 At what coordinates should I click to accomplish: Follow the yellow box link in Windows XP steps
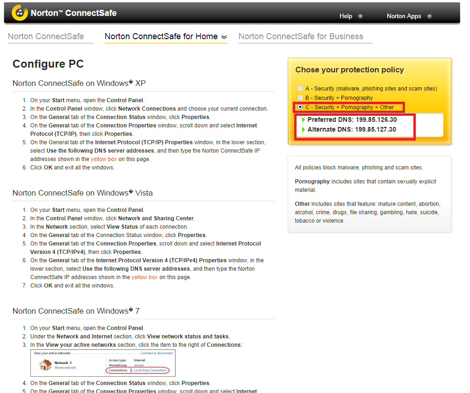(104, 159)
